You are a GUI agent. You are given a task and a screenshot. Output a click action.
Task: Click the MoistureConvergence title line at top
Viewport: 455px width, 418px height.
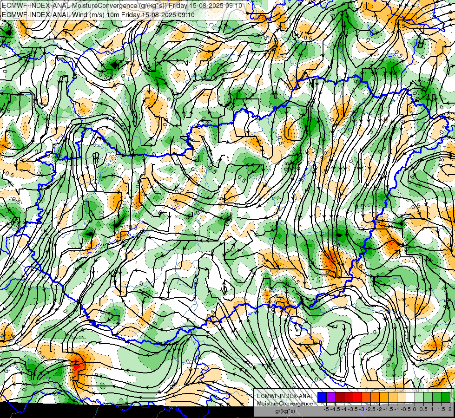coord(122,6)
